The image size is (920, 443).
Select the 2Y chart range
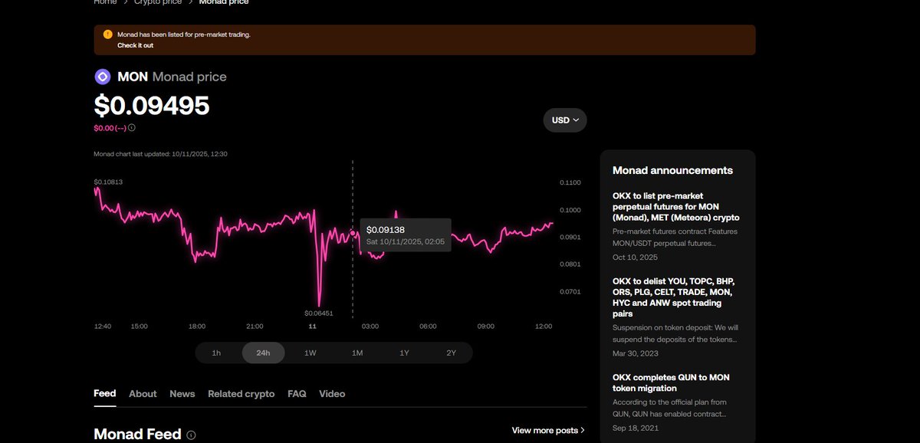pyautogui.click(x=451, y=353)
